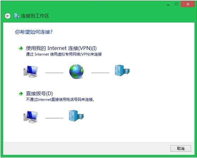Click the line connecting the computer and globe
This screenshot has height=158, width=197.
tap(54, 73)
